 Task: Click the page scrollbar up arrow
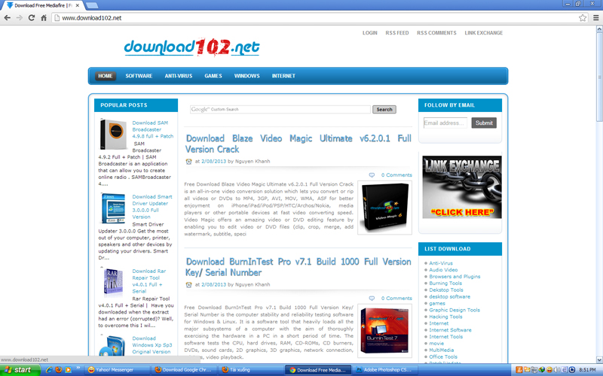(x=599, y=29)
